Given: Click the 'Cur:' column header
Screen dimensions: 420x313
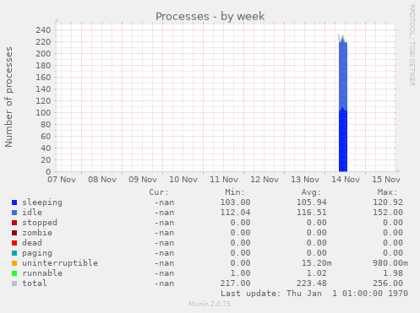Looking at the screenshot, I should [x=159, y=192].
